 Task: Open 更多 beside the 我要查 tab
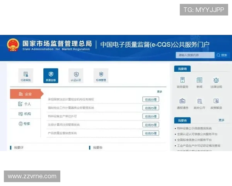tap(222, 120)
